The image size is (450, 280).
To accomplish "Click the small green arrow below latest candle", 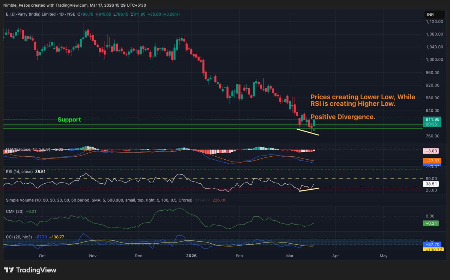I will tap(314, 130).
